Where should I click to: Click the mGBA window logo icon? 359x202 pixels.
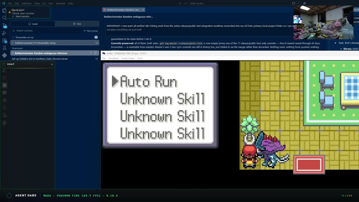click(x=104, y=53)
